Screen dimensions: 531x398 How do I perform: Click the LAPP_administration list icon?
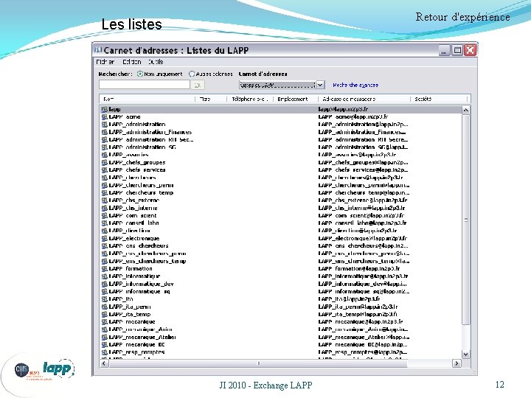point(105,125)
